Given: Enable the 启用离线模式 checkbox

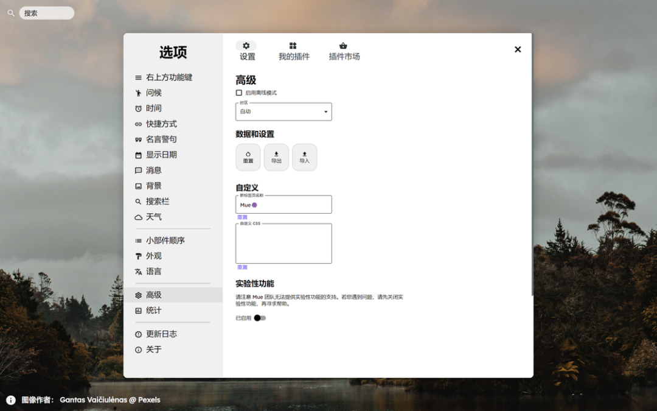Looking at the screenshot, I should 239,93.
